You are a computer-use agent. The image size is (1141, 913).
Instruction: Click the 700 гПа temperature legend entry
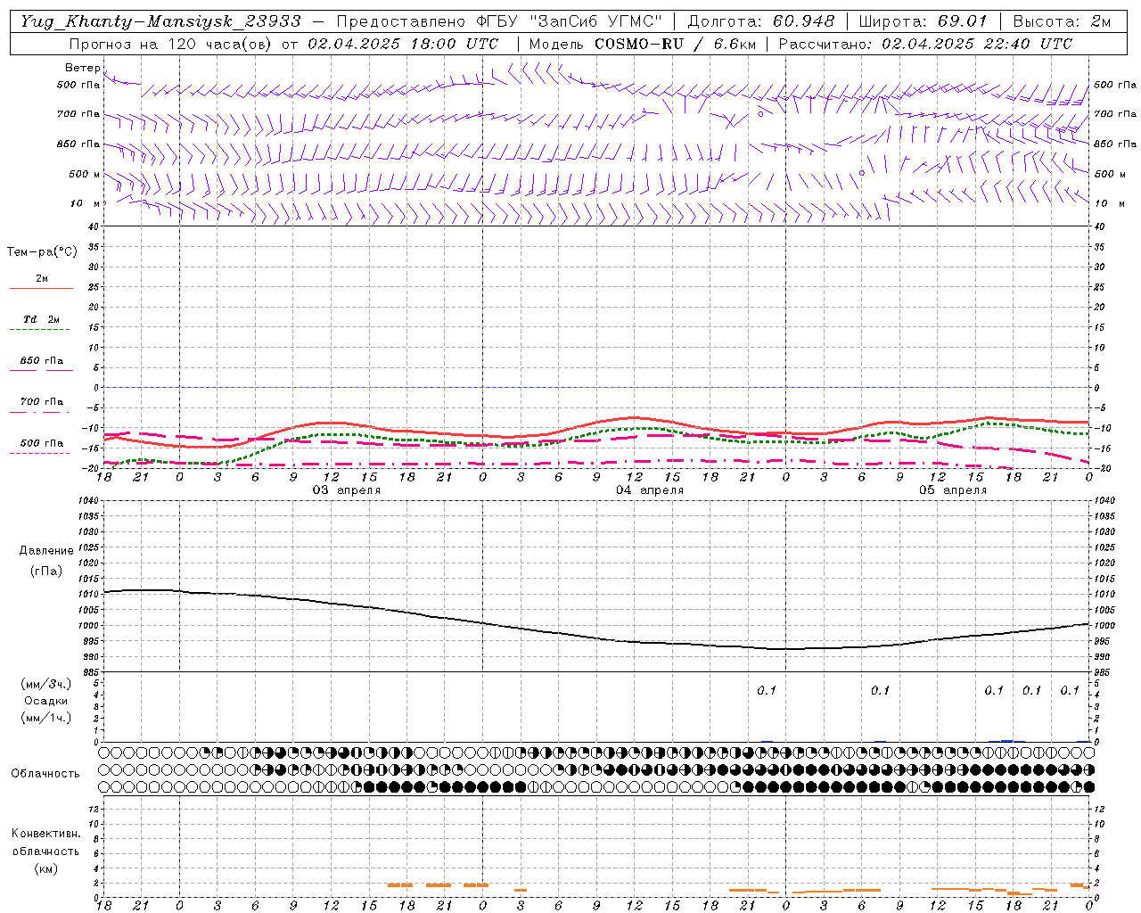(42, 401)
